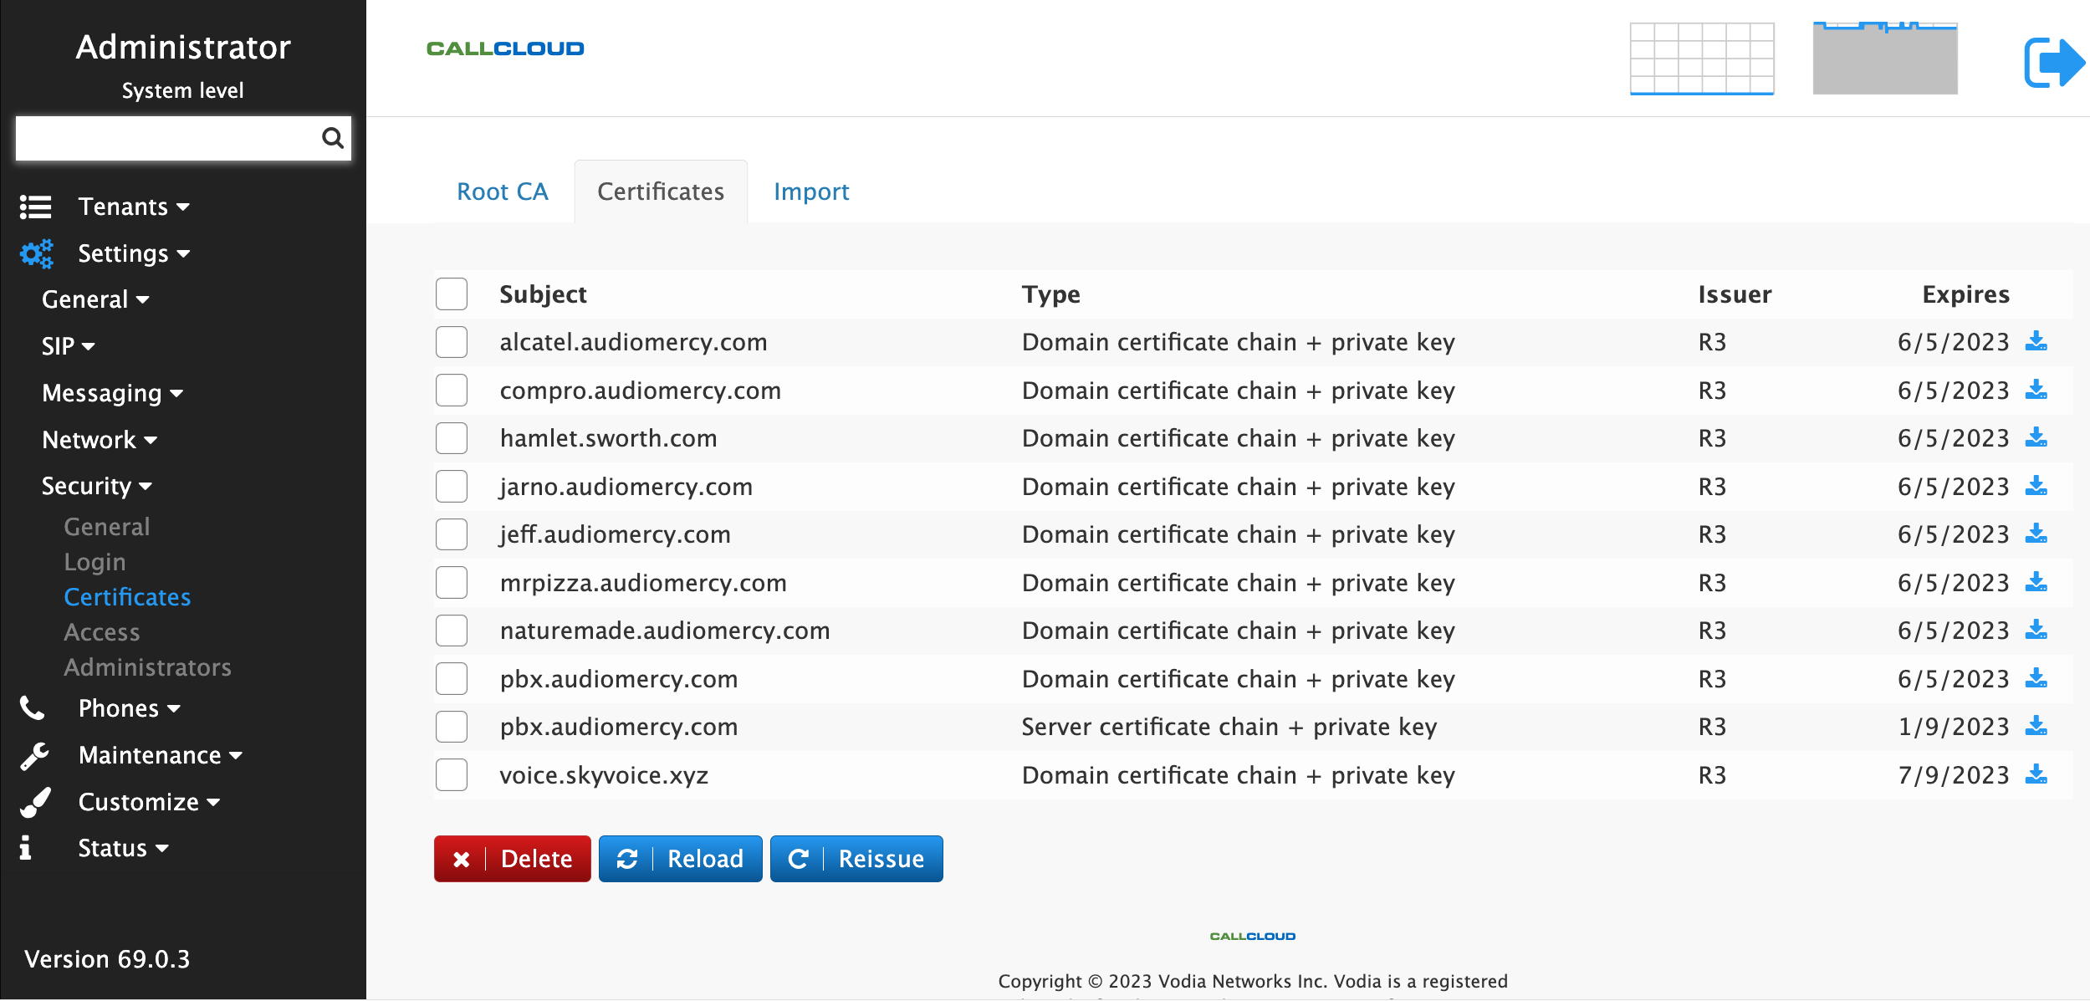Open the system usage graph thumbnail
This screenshot has height=1001, width=2090.
pyautogui.click(x=1885, y=59)
